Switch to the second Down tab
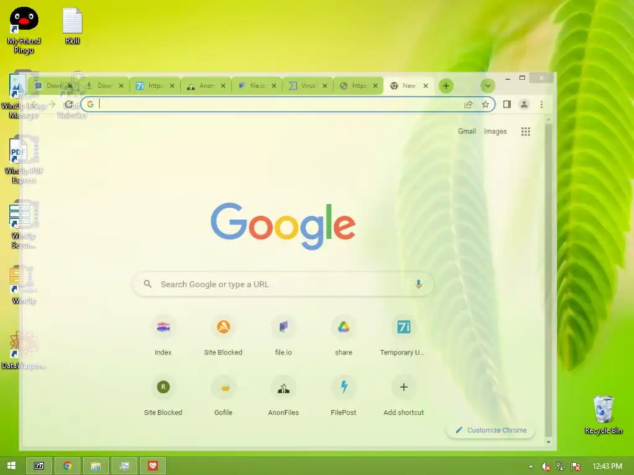The height and width of the screenshot is (475, 634). tap(103, 85)
